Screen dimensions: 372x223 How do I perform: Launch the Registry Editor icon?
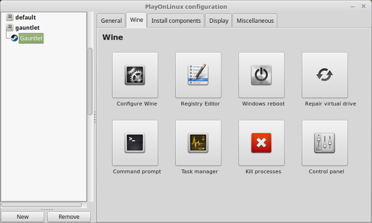(x=198, y=75)
